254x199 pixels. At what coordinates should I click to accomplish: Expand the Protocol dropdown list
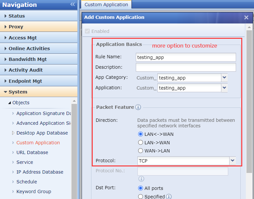click(232, 161)
